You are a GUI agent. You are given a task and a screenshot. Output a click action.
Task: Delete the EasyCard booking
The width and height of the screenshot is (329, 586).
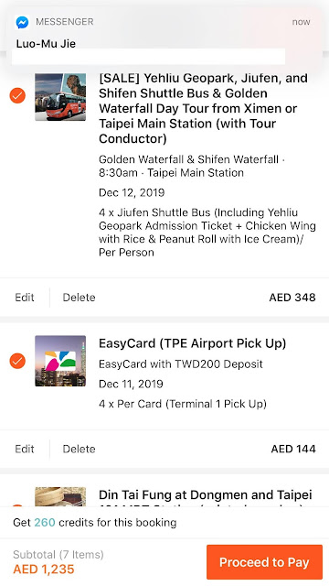click(80, 449)
